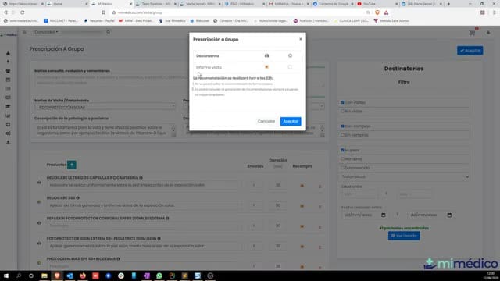
Task: Add a product with the green plus button
Action: 72,165
